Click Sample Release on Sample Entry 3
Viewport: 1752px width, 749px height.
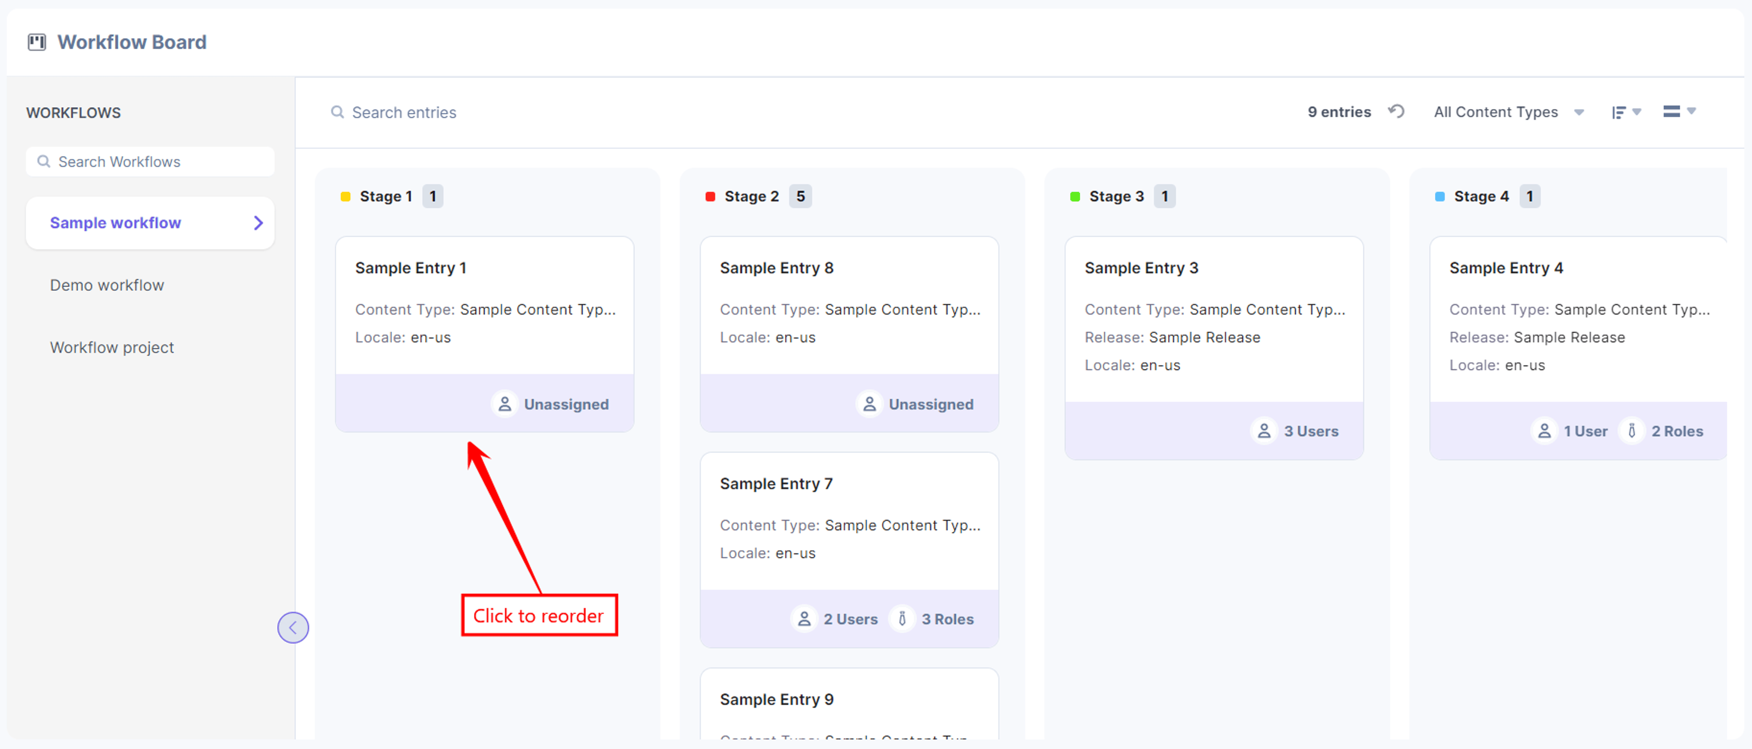coord(1204,337)
